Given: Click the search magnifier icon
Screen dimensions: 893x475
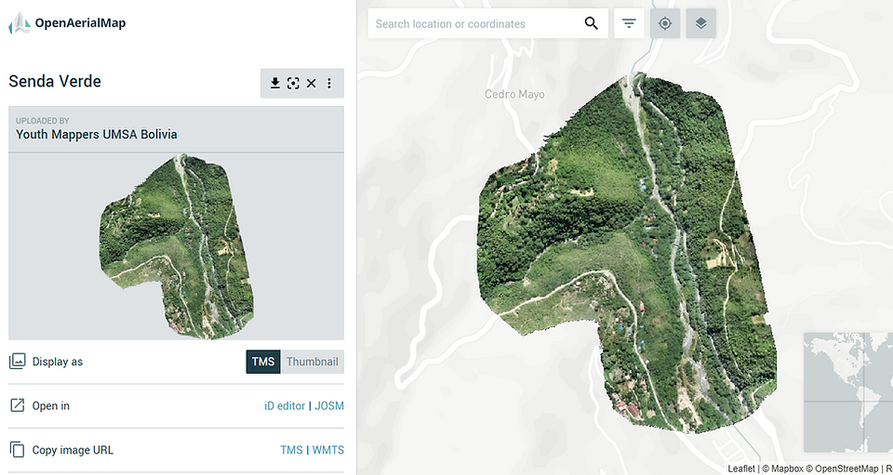Looking at the screenshot, I should (592, 23).
